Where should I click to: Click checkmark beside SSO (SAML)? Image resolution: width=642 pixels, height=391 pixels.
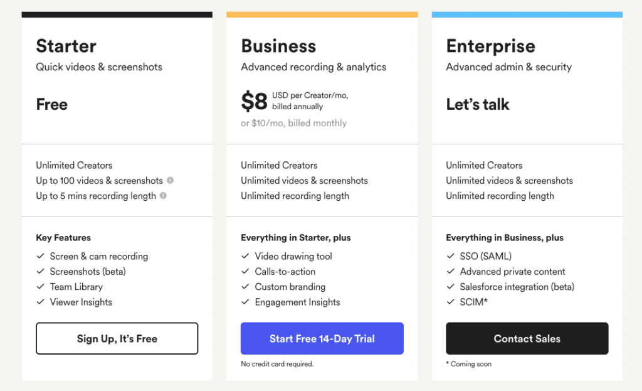(450, 256)
